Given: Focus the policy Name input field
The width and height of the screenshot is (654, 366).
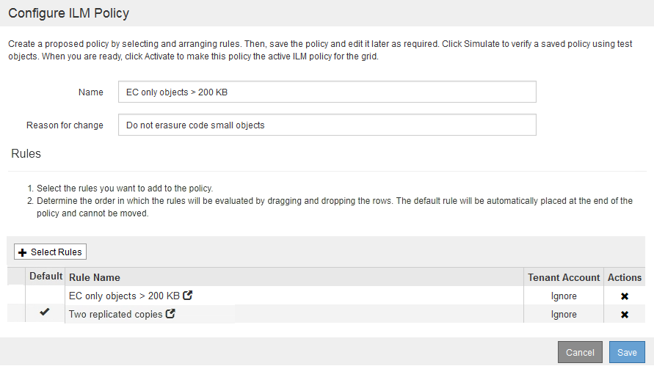Looking at the screenshot, I should tap(327, 92).
